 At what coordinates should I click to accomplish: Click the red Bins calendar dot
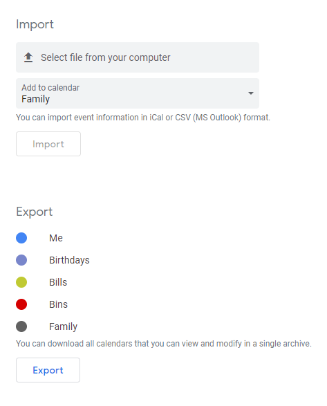[x=21, y=304]
